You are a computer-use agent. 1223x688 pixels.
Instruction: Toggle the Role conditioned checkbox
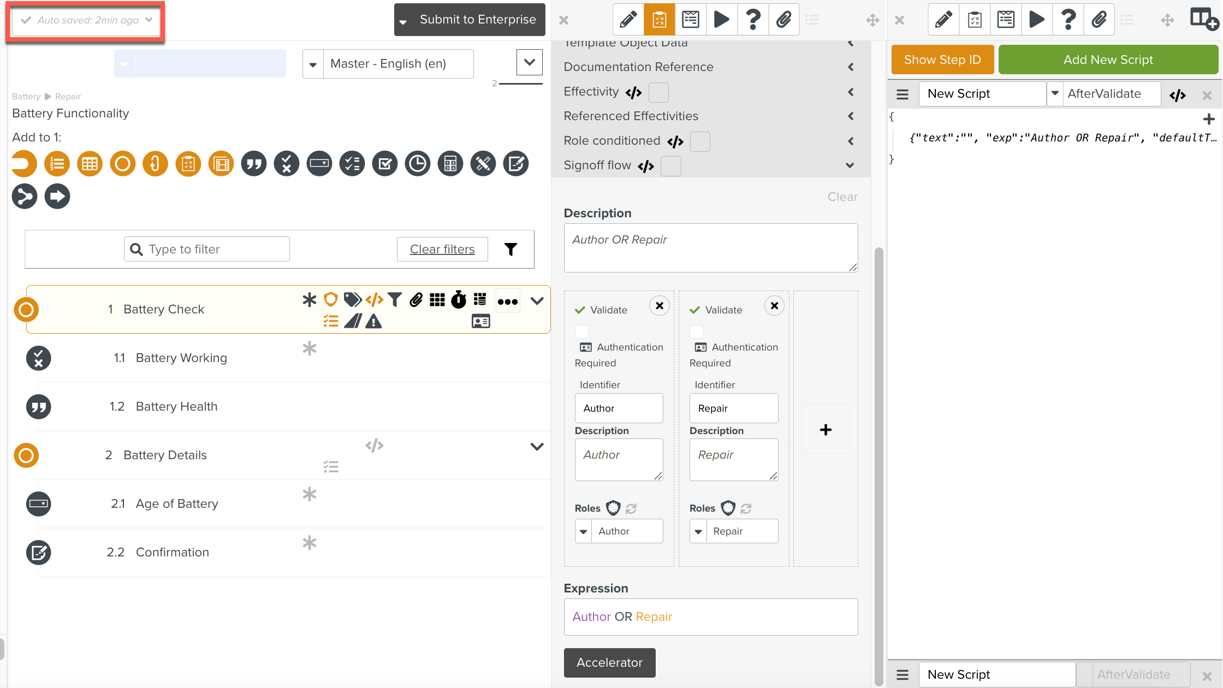[x=700, y=141]
